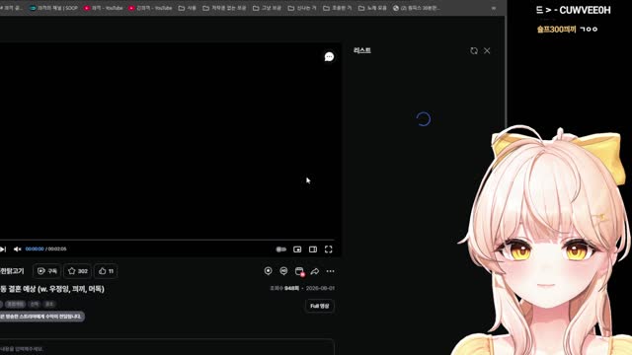Toggle theater side panel mode
This screenshot has height=355, width=632.
[x=313, y=249]
